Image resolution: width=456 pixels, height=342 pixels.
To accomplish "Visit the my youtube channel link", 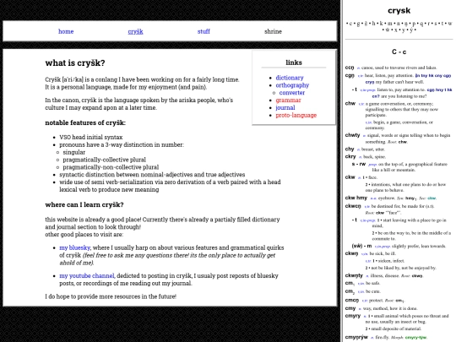I will [87, 275].
